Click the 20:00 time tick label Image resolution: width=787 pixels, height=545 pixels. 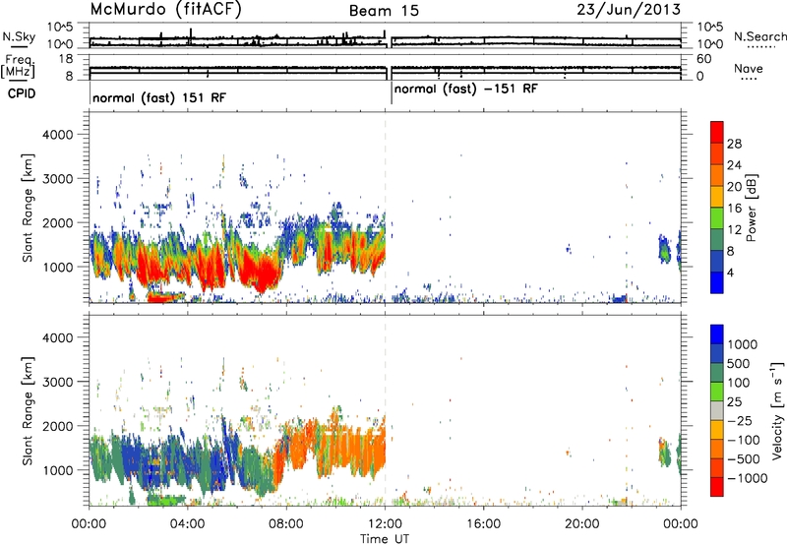click(582, 524)
